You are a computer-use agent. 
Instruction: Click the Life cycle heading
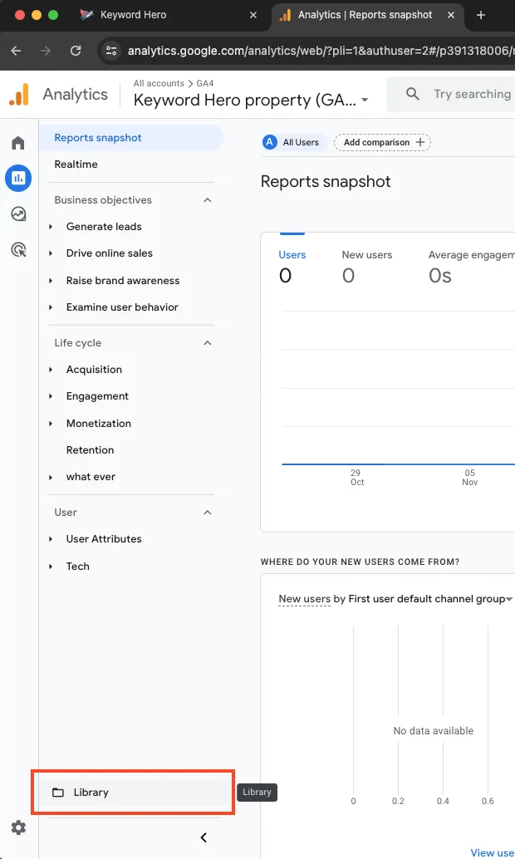(78, 343)
